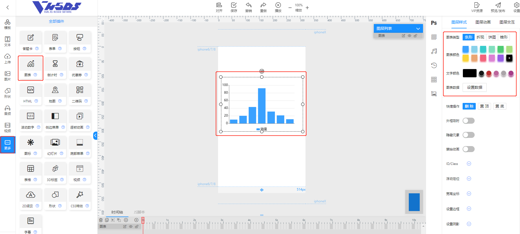Select the 饼图 pie chart type
The image size is (520, 234).
[x=492, y=37]
